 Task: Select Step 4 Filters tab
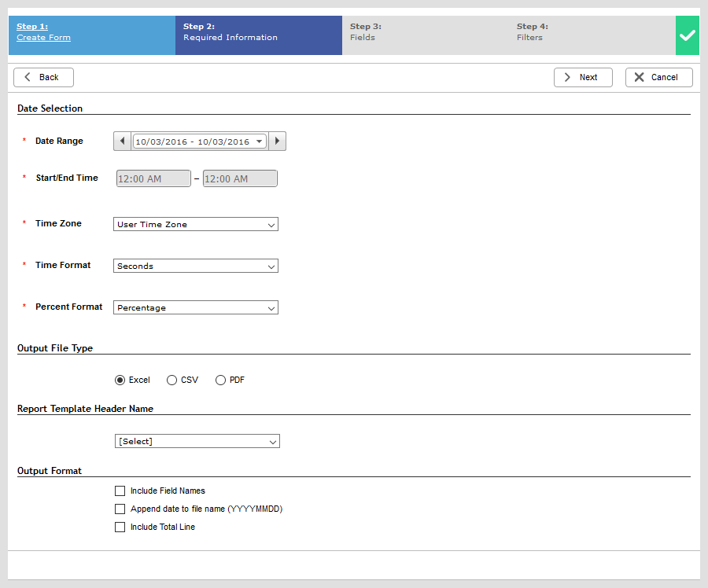click(592, 35)
